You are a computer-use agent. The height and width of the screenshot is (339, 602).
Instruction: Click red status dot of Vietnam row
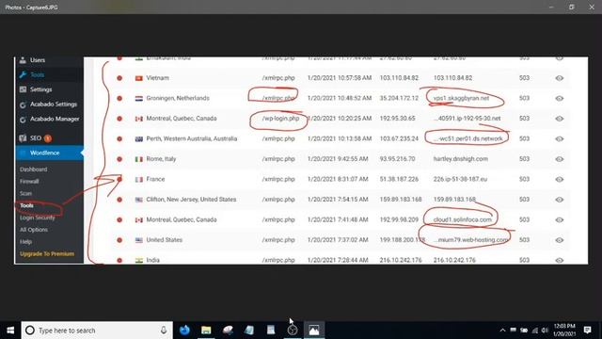click(119, 78)
